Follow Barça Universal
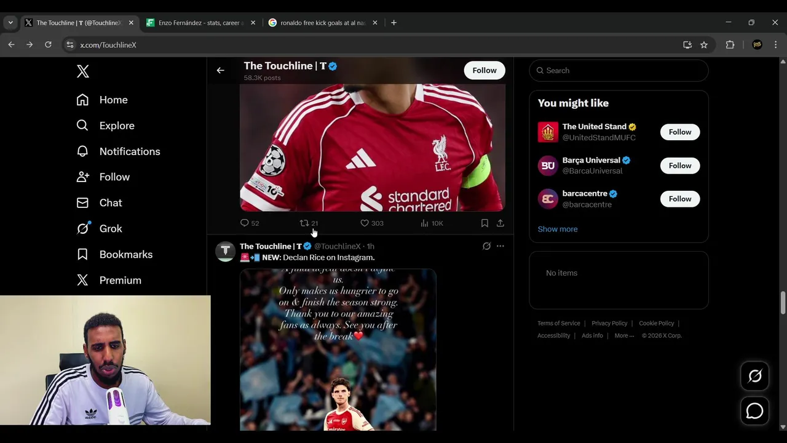The height and width of the screenshot is (443, 787). [x=680, y=166]
